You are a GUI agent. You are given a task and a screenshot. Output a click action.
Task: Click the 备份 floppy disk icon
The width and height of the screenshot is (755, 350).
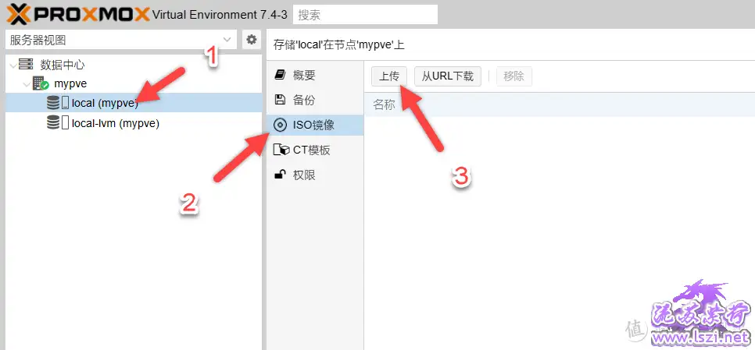click(x=280, y=100)
